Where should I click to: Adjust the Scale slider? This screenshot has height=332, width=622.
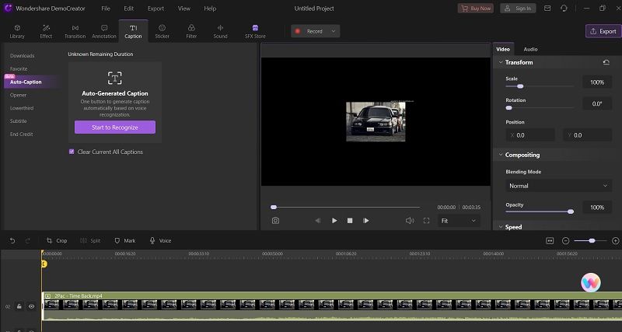pos(540,86)
